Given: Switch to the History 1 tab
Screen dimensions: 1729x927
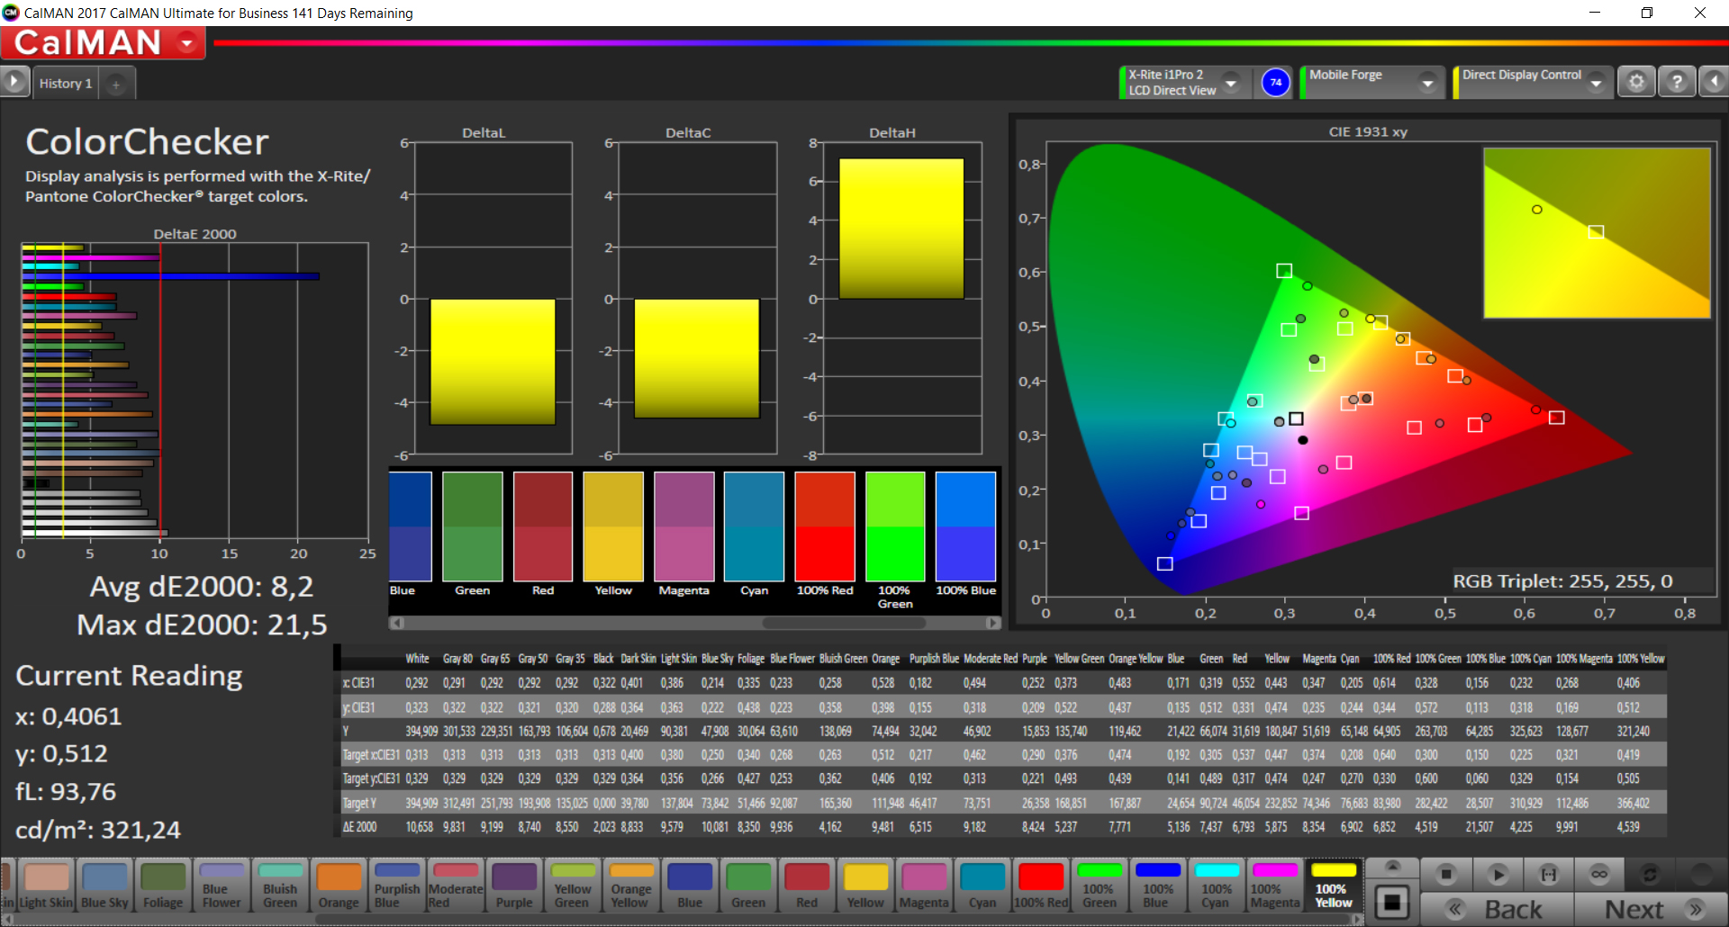Looking at the screenshot, I should [x=66, y=83].
